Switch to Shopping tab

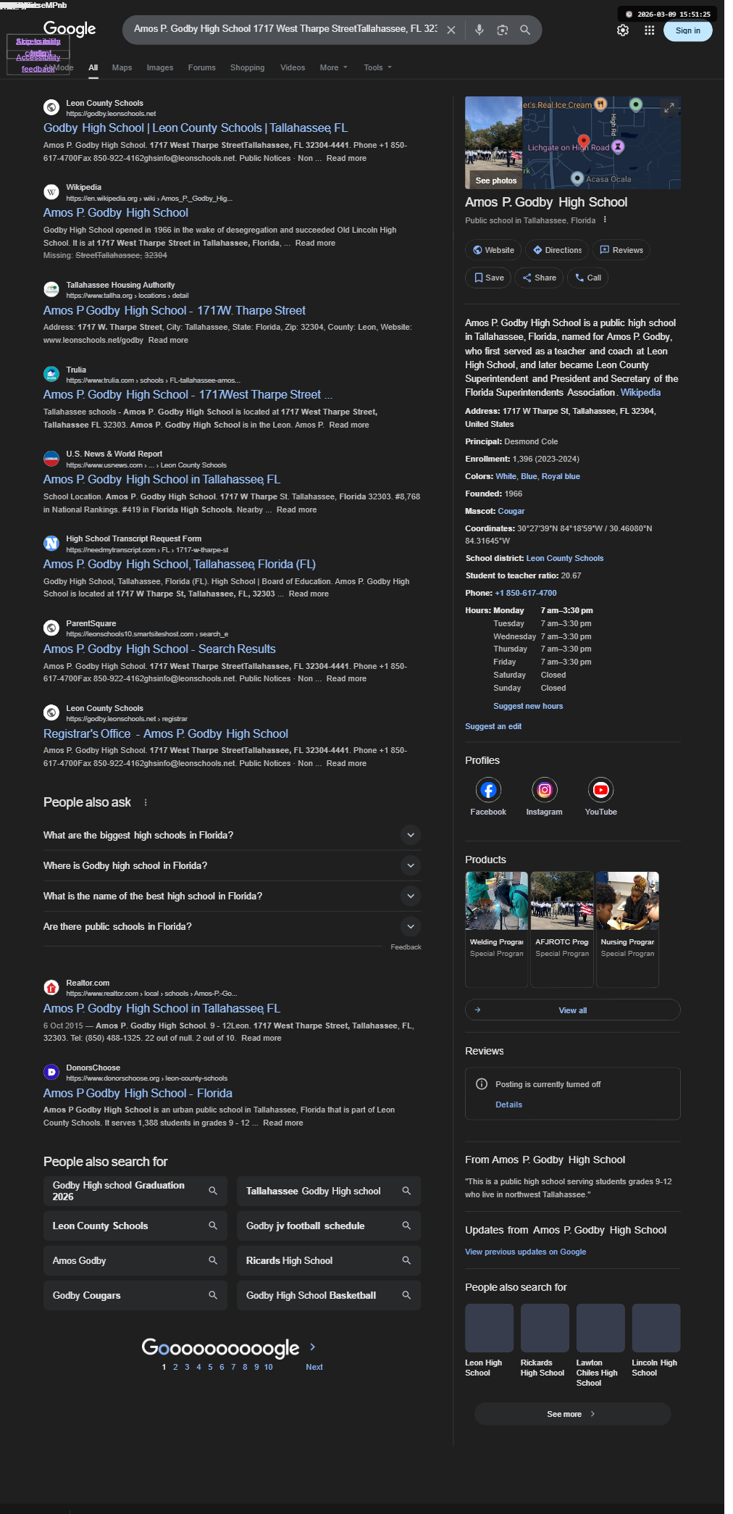coord(248,67)
